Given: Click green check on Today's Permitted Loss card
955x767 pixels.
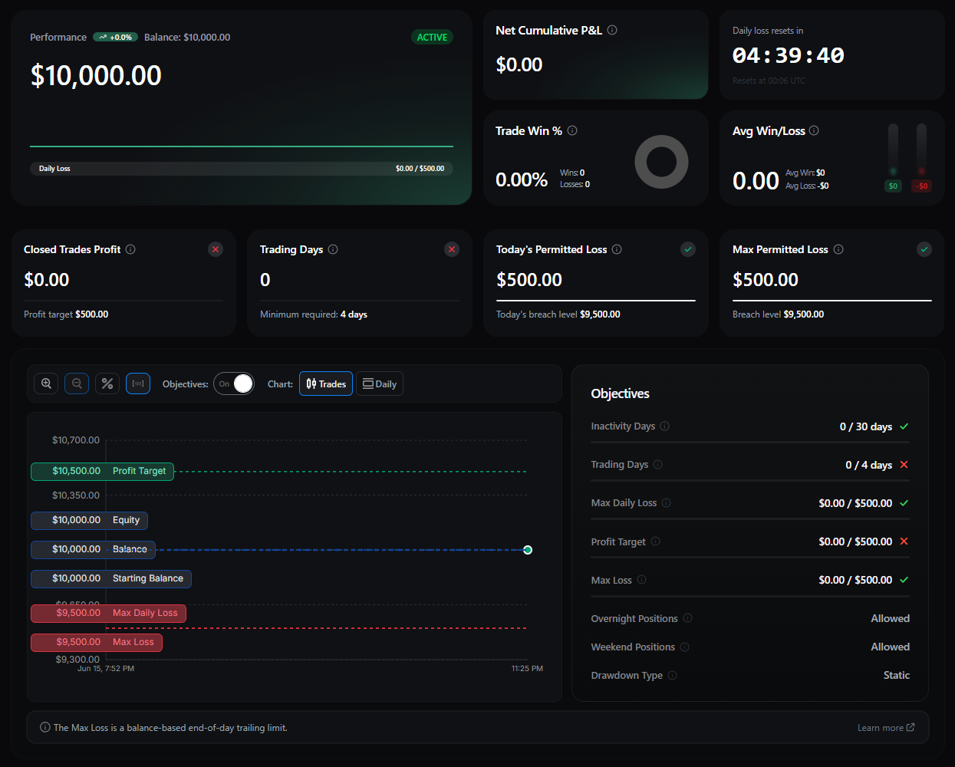Looking at the screenshot, I should 688,249.
